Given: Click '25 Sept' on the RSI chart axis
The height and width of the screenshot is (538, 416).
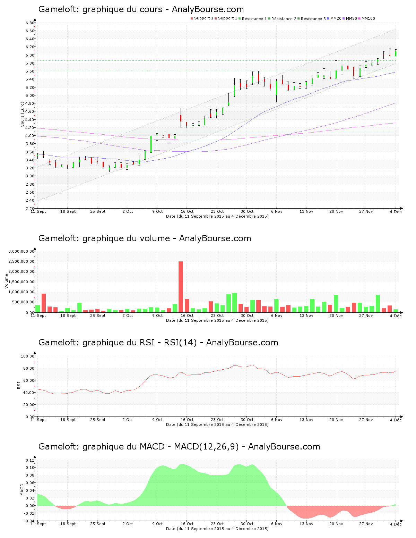Looking at the screenshot, I should tap(98, 420).
